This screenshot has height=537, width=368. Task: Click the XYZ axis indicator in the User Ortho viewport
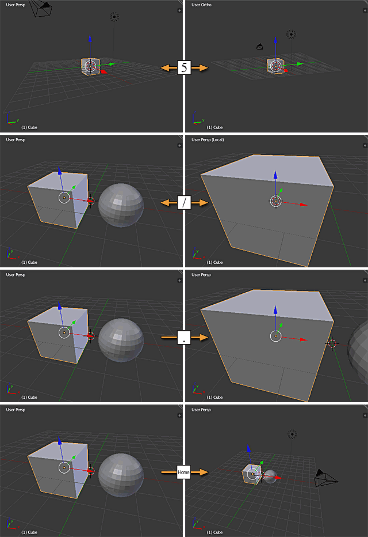[x=196, y=120]
